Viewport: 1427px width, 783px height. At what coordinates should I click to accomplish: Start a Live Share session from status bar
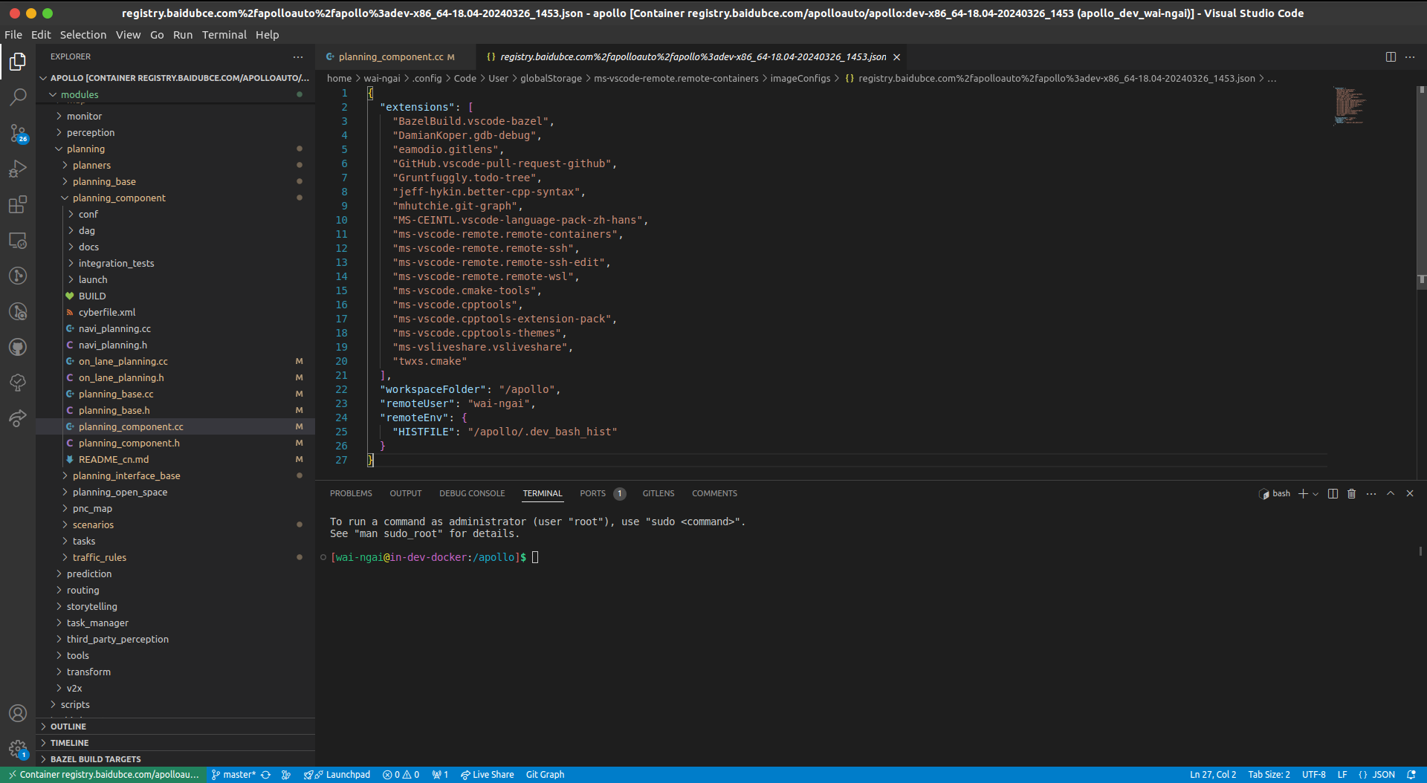click(487, 774)
